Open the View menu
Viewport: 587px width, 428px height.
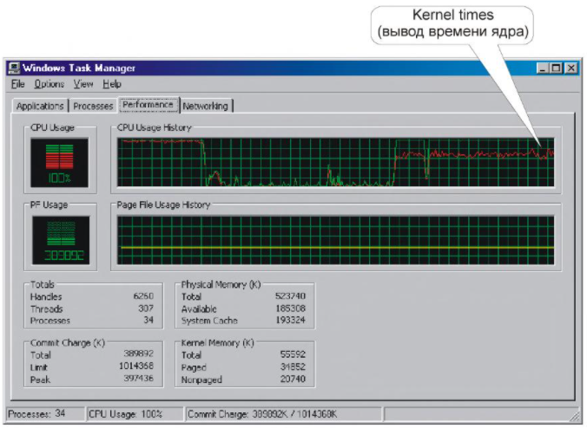pyautogui.click(x=82, y=84)
